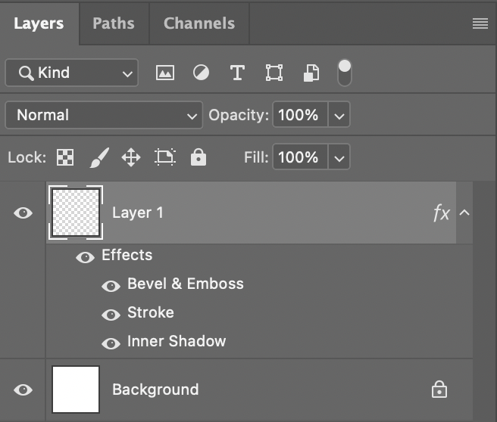
Task: Hide all Effects eye toggle
Action: [x=86, y=257]
